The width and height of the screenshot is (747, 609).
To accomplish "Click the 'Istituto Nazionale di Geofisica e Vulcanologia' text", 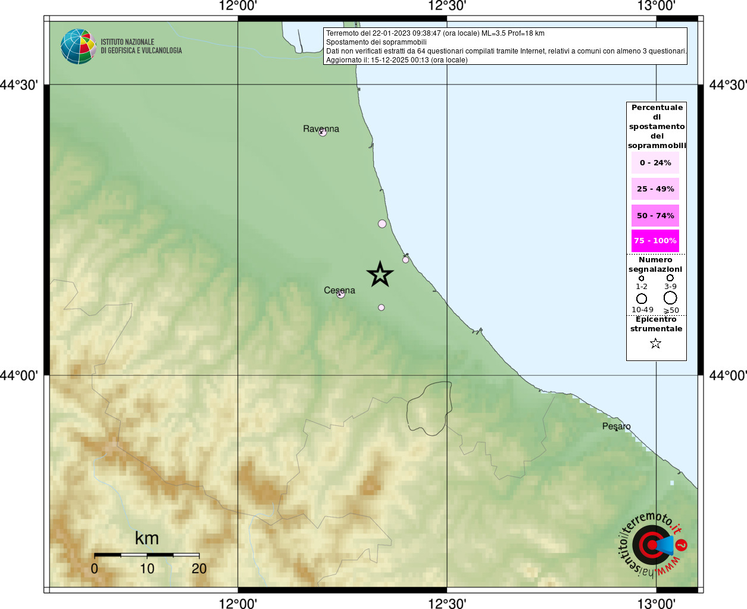I will [141, 46].
